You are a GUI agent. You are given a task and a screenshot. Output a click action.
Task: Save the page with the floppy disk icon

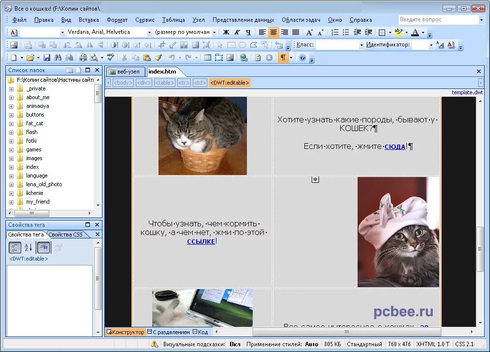coord(47,58)
